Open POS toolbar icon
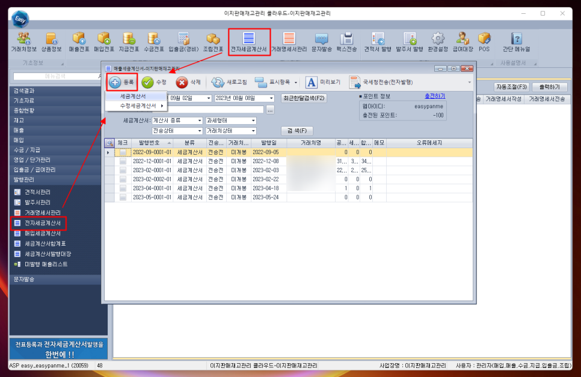 pyautogui.click(x=484, y=42)
